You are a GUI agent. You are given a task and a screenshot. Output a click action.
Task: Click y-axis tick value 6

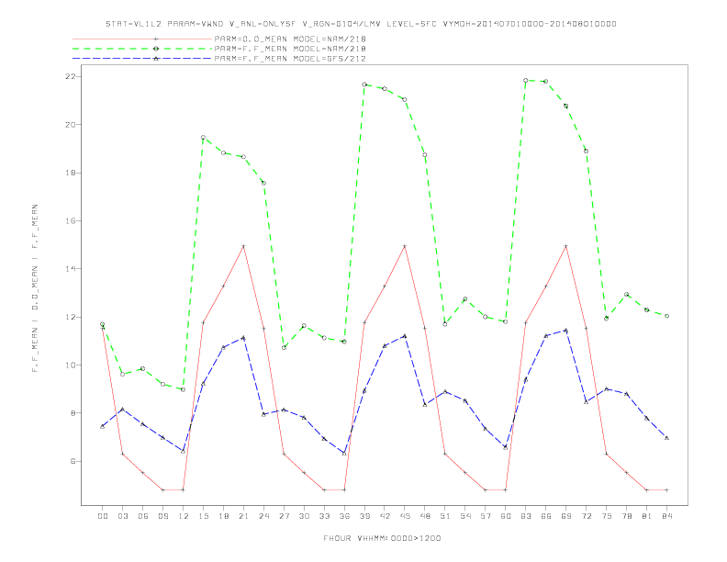pos(73,461)
